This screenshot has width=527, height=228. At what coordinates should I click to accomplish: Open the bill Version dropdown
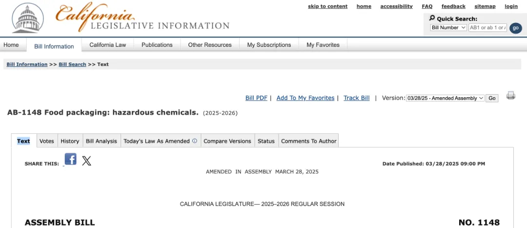click(x=446, y=98)
